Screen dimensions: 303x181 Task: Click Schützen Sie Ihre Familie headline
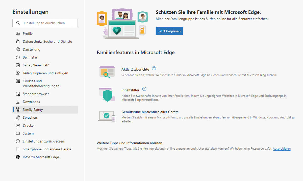(208, 12)
